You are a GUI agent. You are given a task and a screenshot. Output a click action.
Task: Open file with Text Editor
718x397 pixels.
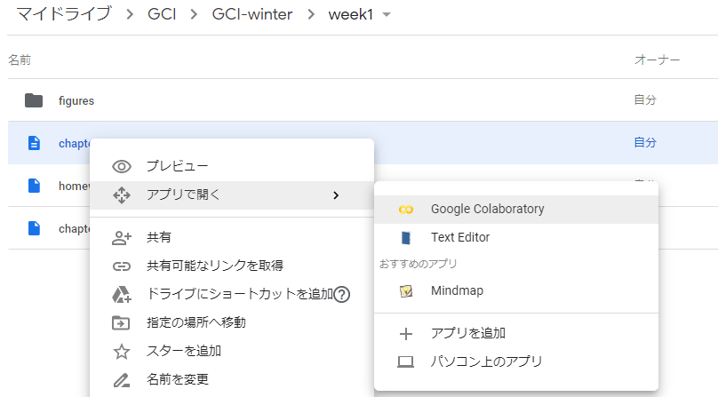coord(516,238)
